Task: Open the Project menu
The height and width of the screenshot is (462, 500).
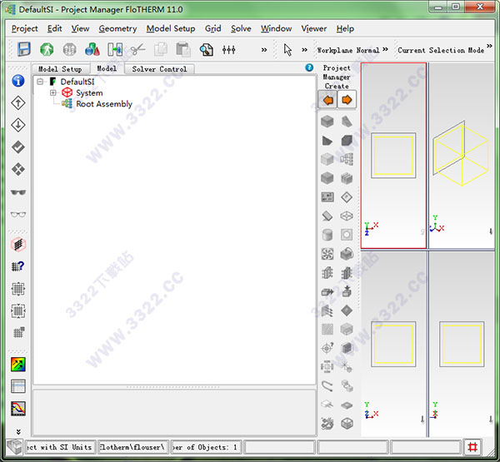Action: pyautogui.click(x=24, y=28)
